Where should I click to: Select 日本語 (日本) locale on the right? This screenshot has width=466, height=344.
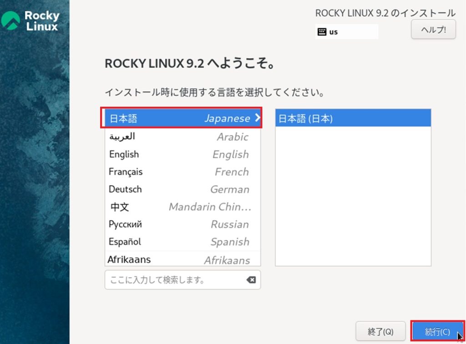[352, 118]
